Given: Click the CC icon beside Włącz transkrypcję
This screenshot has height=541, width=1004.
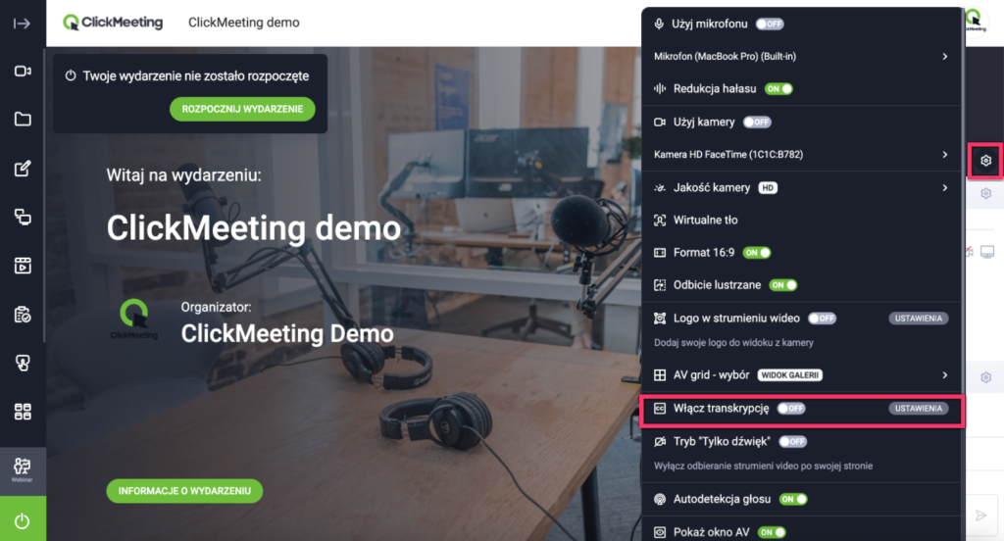Looking at the screenshot, I should [660, 409].
